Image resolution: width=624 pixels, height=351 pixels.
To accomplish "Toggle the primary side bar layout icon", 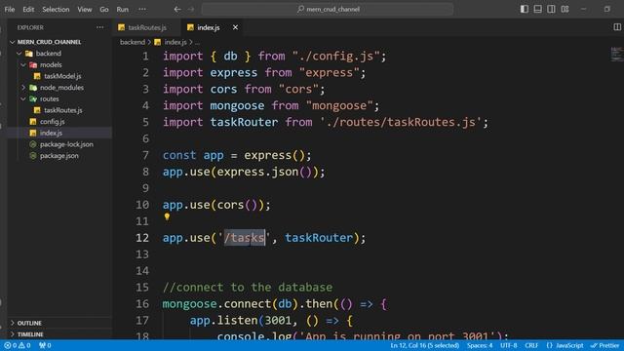I will click(525, 9).
